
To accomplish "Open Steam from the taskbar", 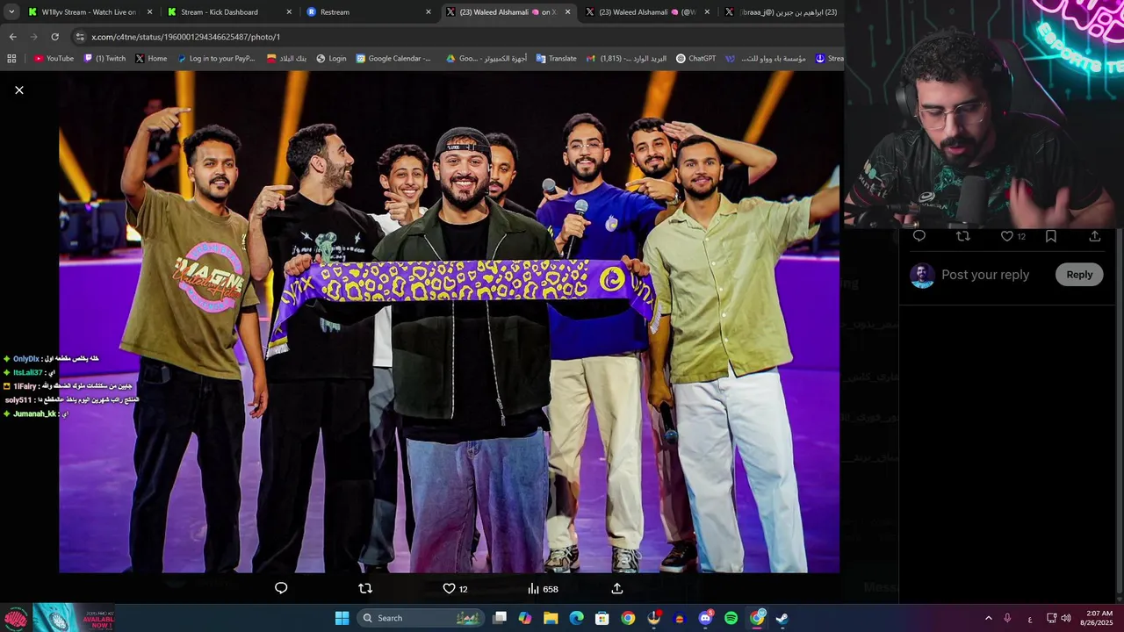I will pos(782,618).
